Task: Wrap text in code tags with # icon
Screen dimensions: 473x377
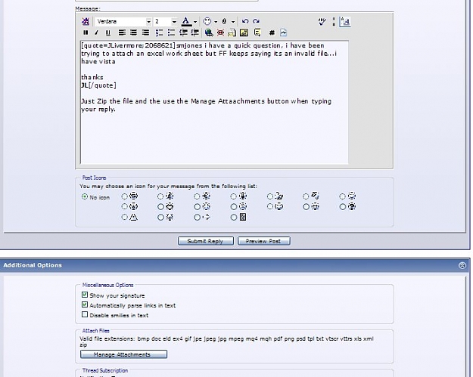Action: pyautogui.click(x=272, y=32)
